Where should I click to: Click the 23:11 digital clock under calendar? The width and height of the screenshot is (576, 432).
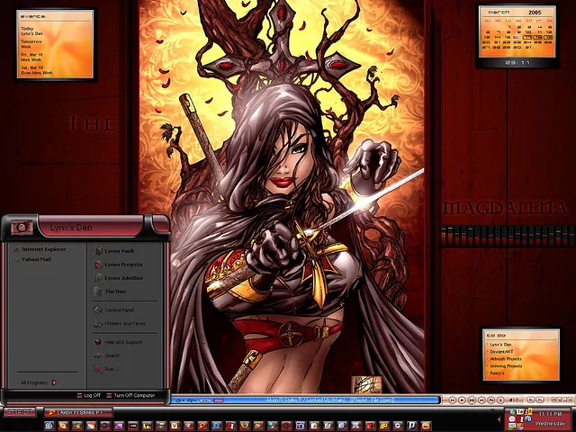tap(517, 63)
